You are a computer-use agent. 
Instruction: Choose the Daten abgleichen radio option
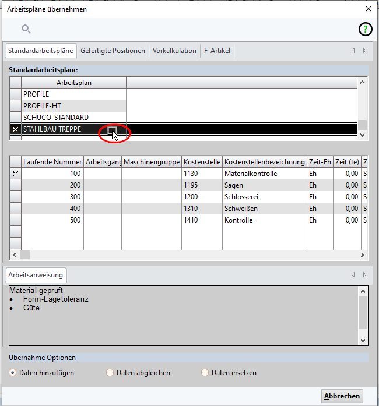[x=110, y=373]
